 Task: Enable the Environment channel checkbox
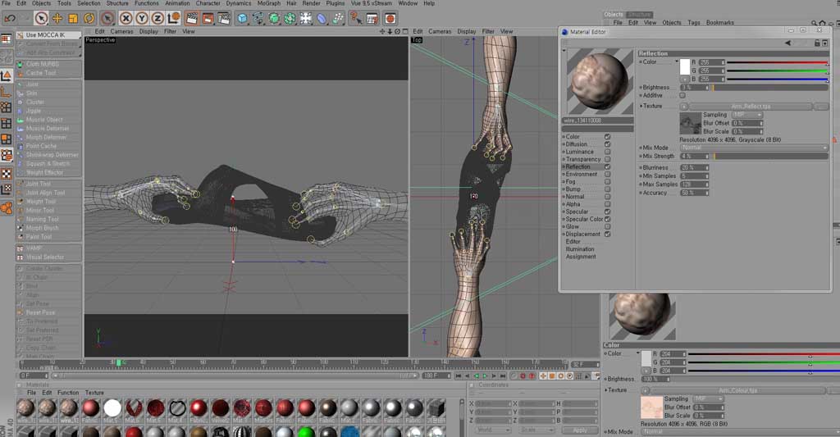(608, 174)
